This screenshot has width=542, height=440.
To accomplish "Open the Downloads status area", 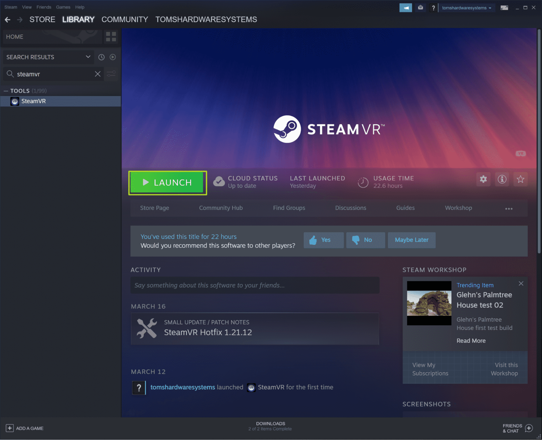I will click(270, 426).
